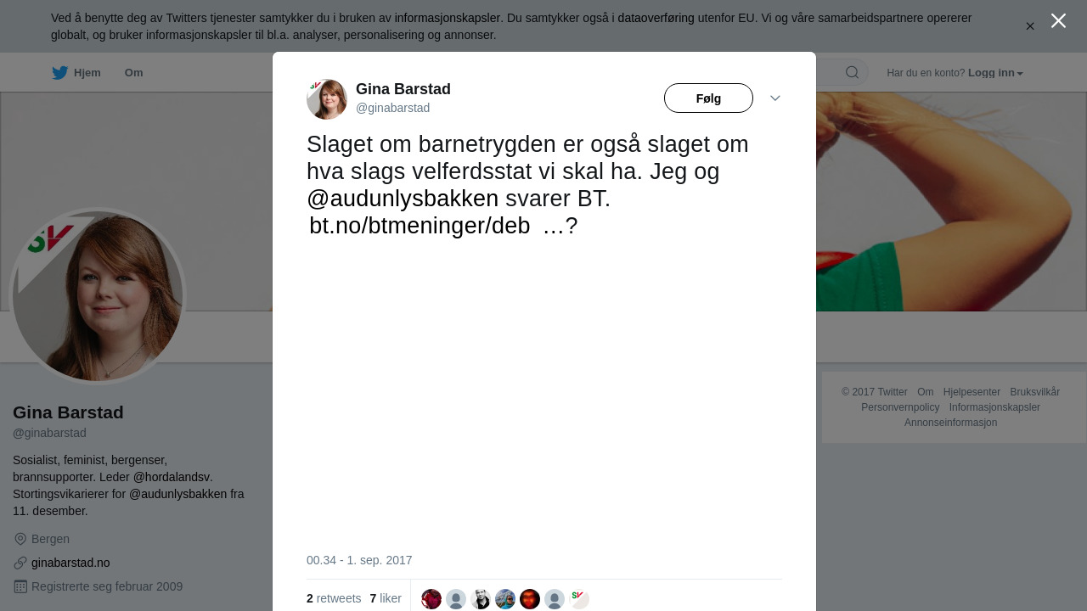The width and height of the screenshot is (1087, 611).
Task: Click the @audunlysbakken mention in tweet
Action: (403, 199)
